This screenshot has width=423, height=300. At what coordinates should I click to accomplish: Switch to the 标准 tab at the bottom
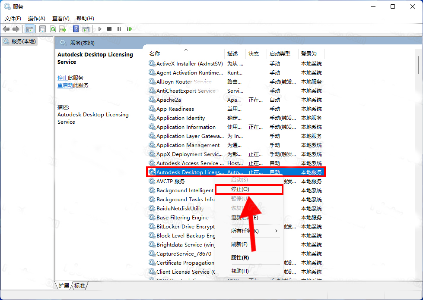click(x=80, y=286)
